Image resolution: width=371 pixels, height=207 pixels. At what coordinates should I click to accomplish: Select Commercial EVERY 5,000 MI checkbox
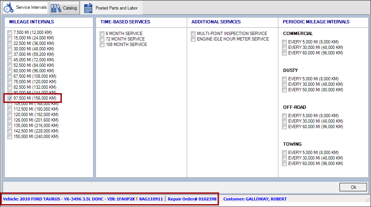click(285, 42)
